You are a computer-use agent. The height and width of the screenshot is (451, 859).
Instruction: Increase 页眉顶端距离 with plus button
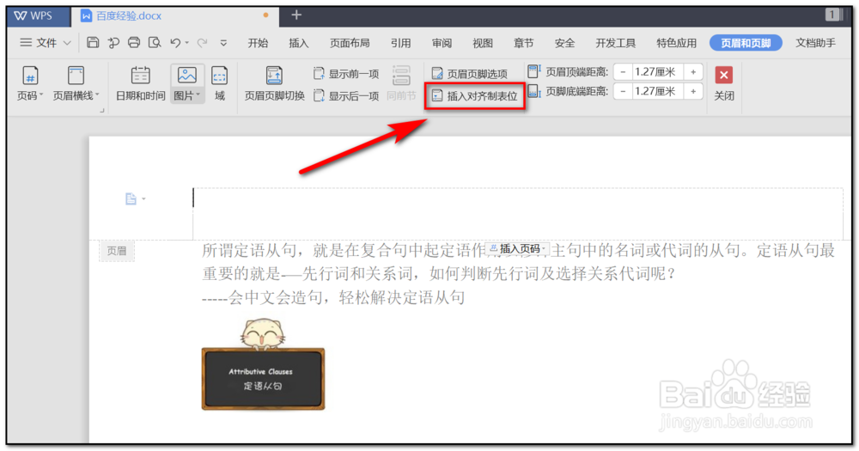693,72
